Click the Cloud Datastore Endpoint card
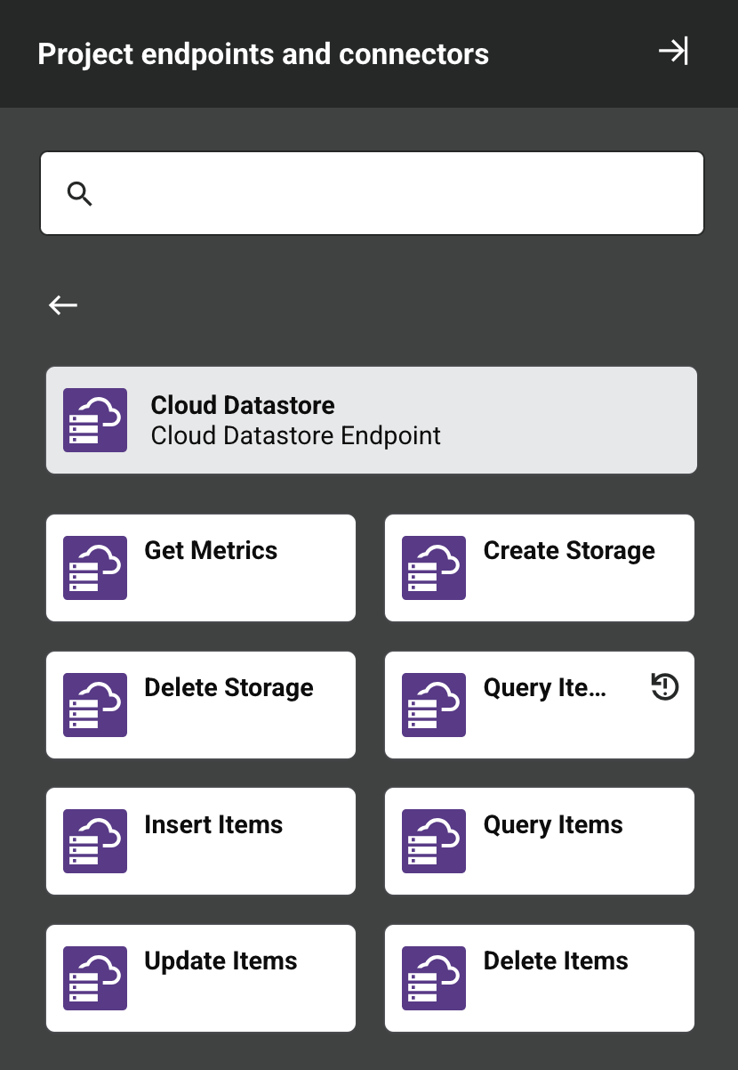Image resolution: width=738 pixels, height=1070 pixels. [371, 419]
